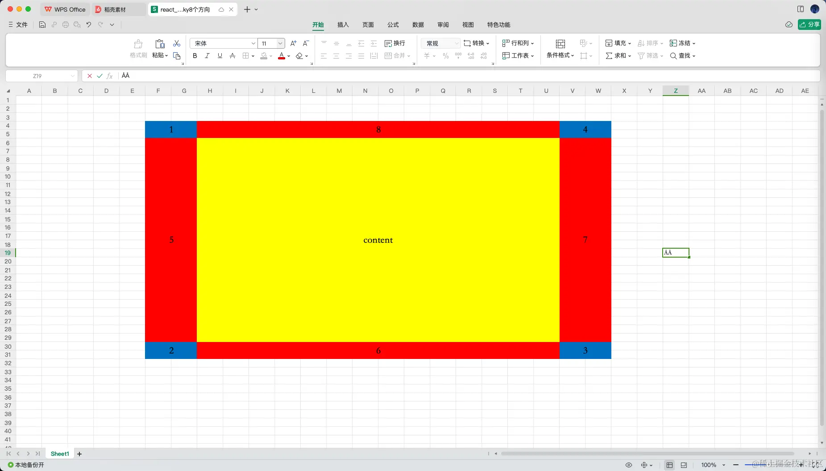Open the font name dropdown (宋体)
This screenshot has width=826, height=471.
click(x=253, y=43)
